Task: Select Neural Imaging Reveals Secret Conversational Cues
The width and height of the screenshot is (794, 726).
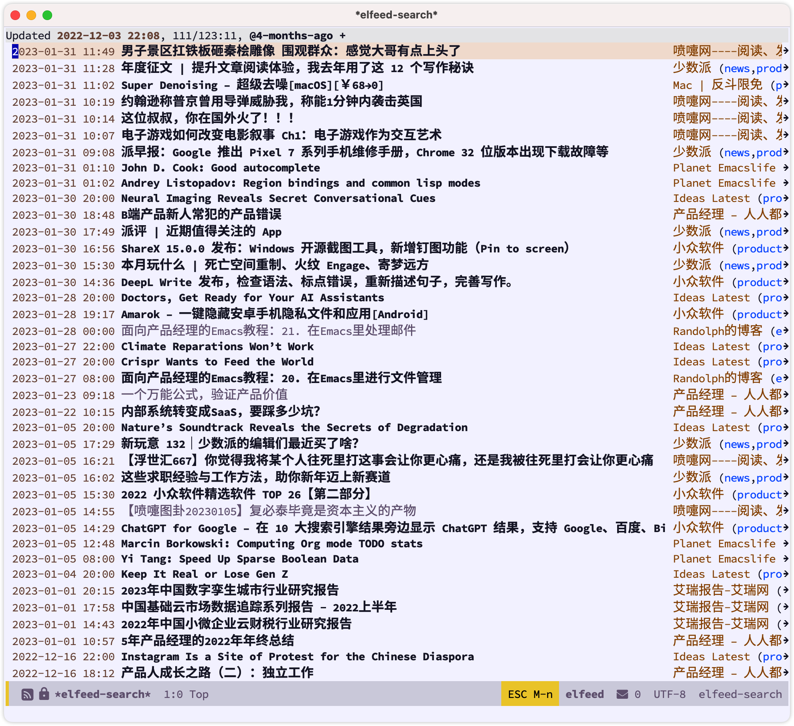Action: click(x=278, y=198)
